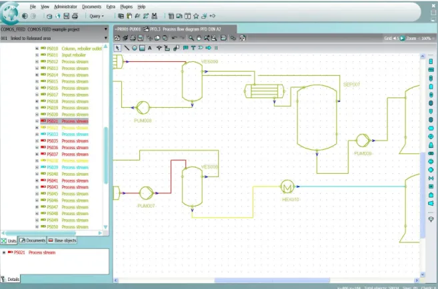Select PS016 Process stream tree item
The width and height of the screenshot is (438, 289).
pos(65,88)
